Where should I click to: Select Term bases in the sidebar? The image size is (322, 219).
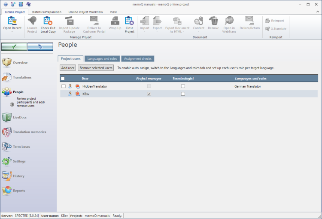21,146
